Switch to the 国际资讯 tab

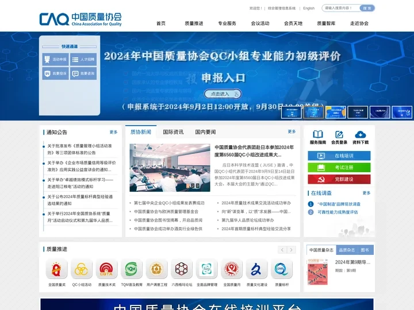click(173, 132)
